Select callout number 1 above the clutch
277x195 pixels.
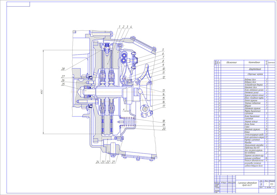(x=119, y=27)
